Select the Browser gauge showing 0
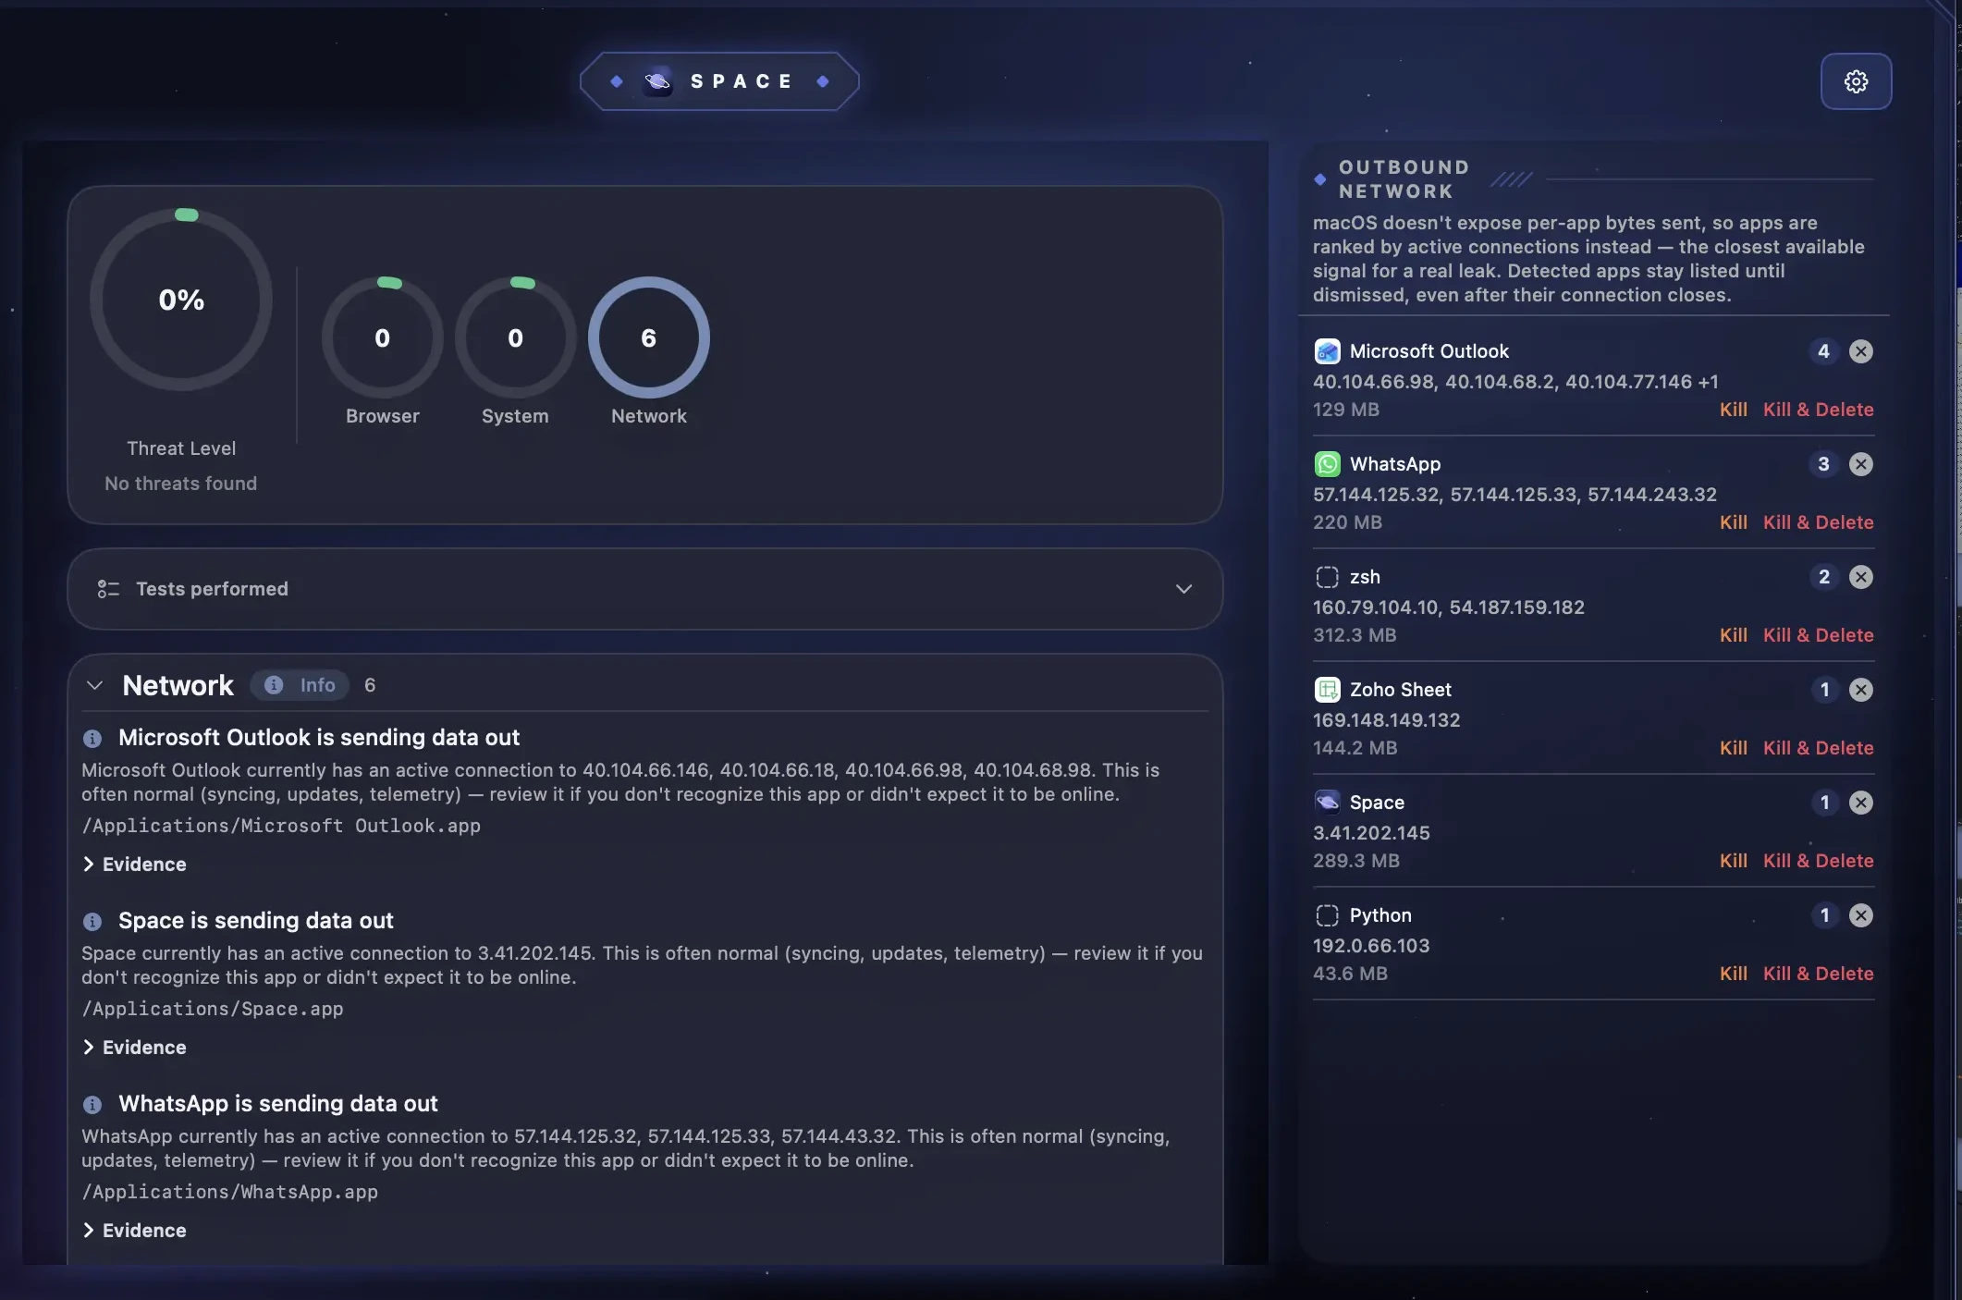Image resolution: width=1962 pixels, height=1300 pixels. click(x=382, y=337)
